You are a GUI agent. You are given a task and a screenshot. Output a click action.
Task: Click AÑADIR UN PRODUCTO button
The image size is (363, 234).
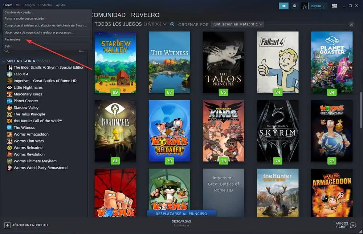26,225
